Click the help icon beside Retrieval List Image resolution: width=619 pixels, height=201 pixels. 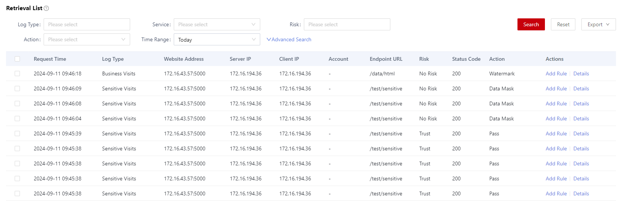click(x=46, y=8)
